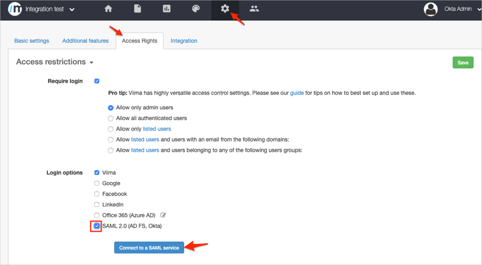Open the users group icon
The height and width of the screenshot is (265, 482).
click(x=254, y=9)
